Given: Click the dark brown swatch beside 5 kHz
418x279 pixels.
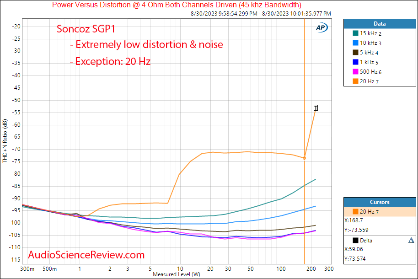Looking at the screenshot, I should coord(355,52).
